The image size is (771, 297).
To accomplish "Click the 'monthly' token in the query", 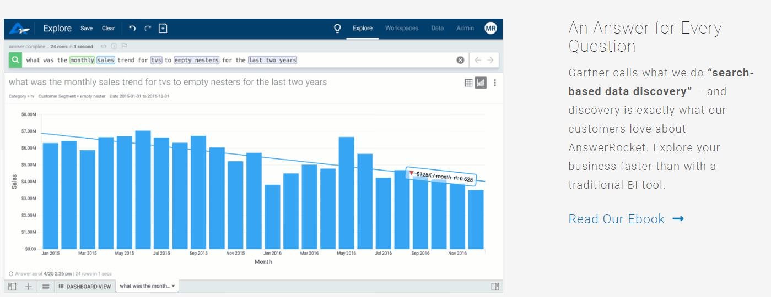I will 82,60.
